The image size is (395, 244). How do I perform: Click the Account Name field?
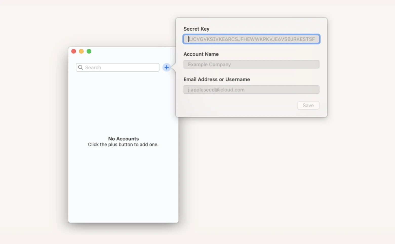[x=251, y=64]
